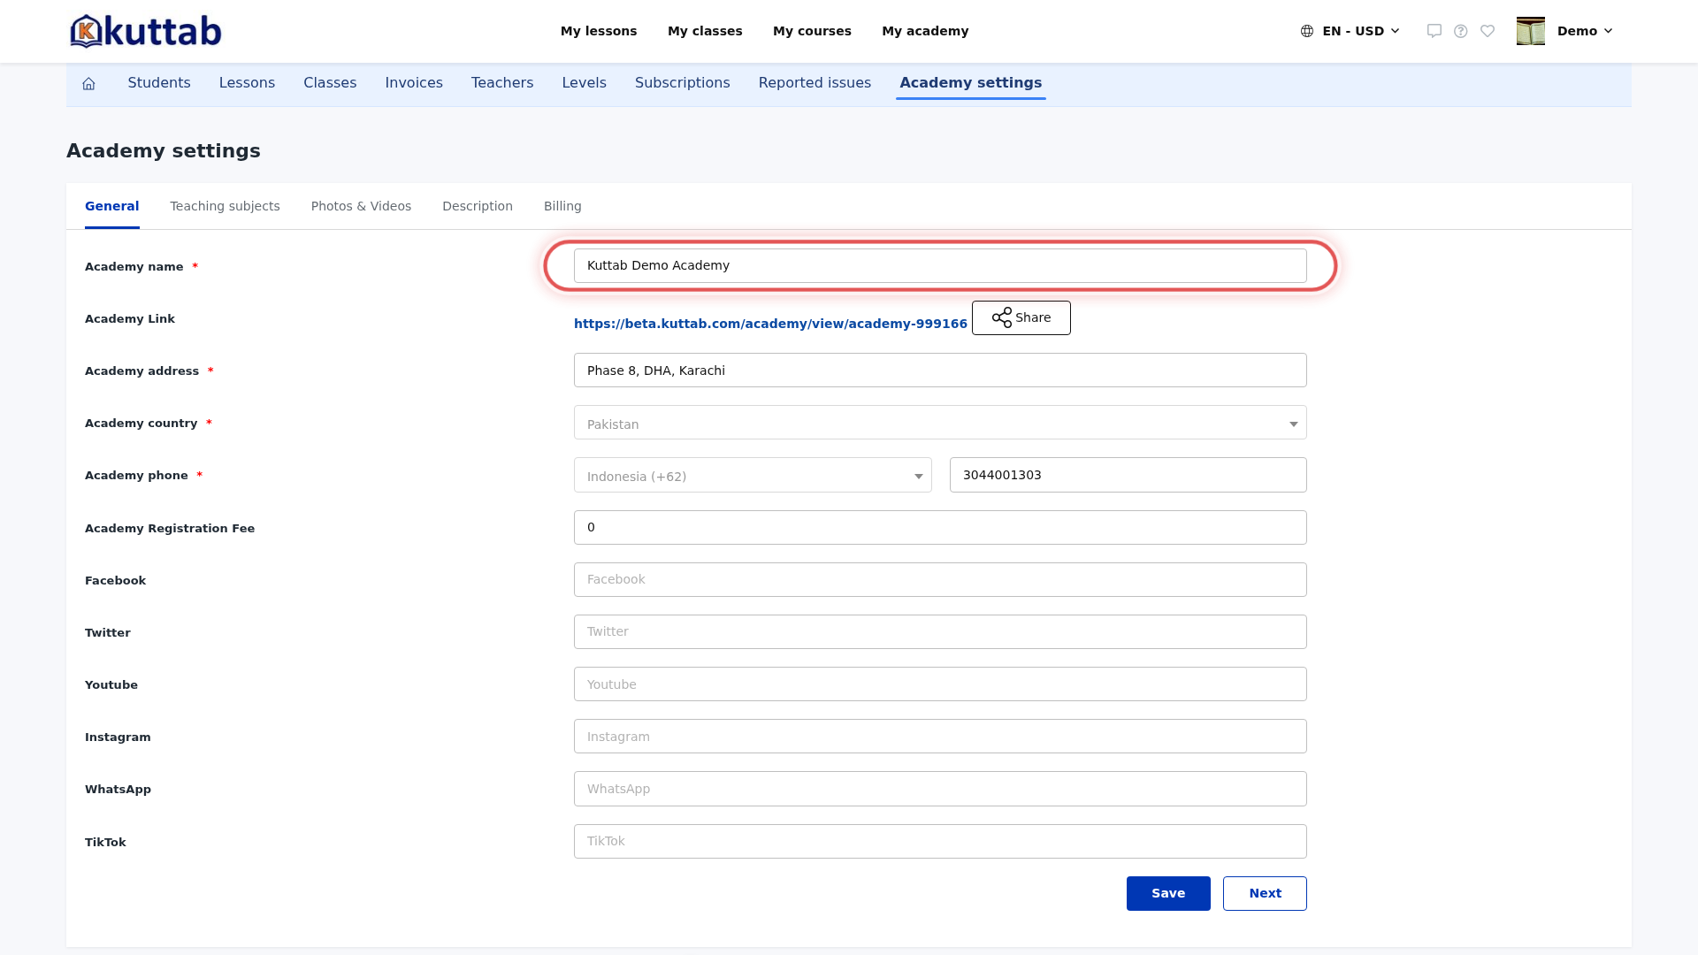Click the 'Academy address' label
Viewport: 1698px width, 955px height.
click(x=142, y=371)
